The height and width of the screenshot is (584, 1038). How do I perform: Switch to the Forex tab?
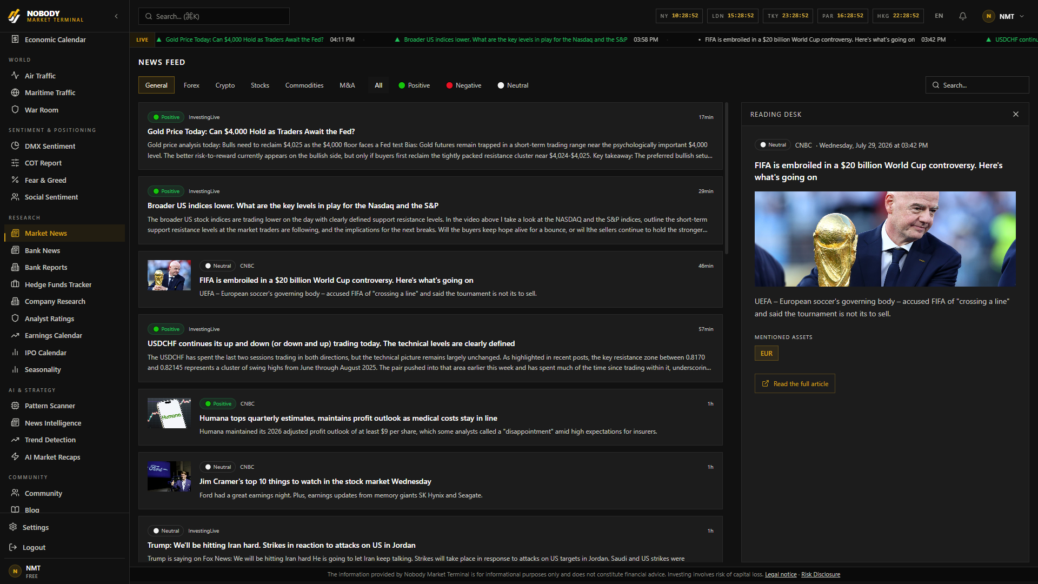[x=191, y=85]
